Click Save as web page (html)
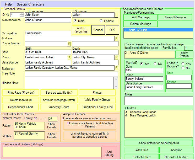 click(59, 100)
